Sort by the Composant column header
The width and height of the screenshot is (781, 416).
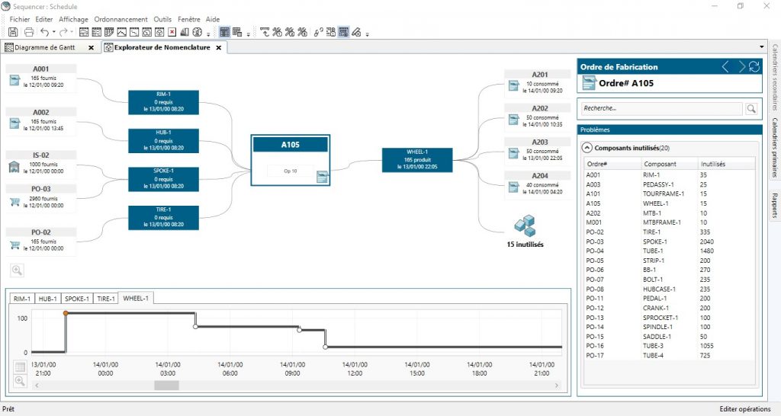670,164
